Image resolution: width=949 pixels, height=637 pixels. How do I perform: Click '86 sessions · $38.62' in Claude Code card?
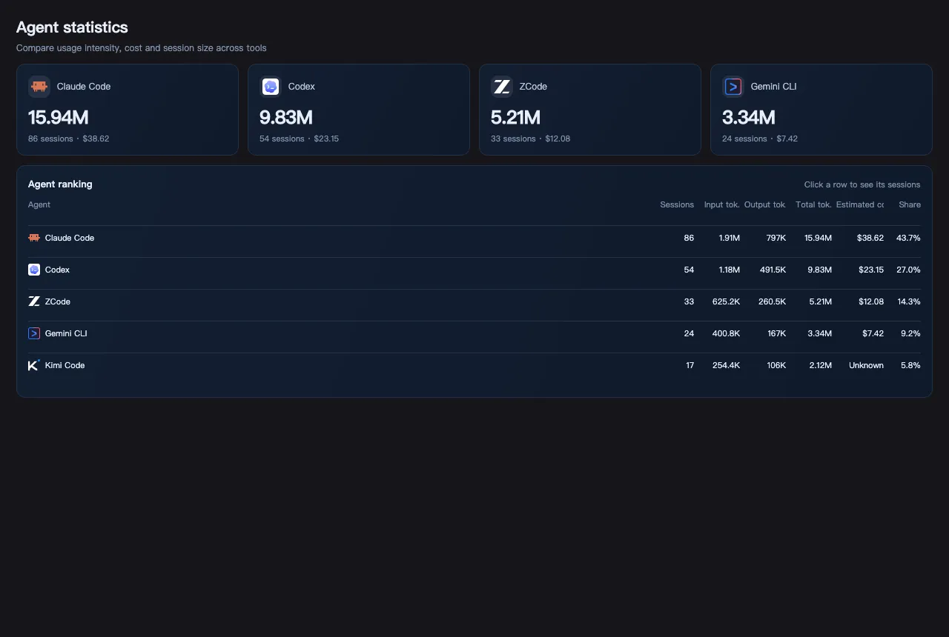[x=69, y=139]
